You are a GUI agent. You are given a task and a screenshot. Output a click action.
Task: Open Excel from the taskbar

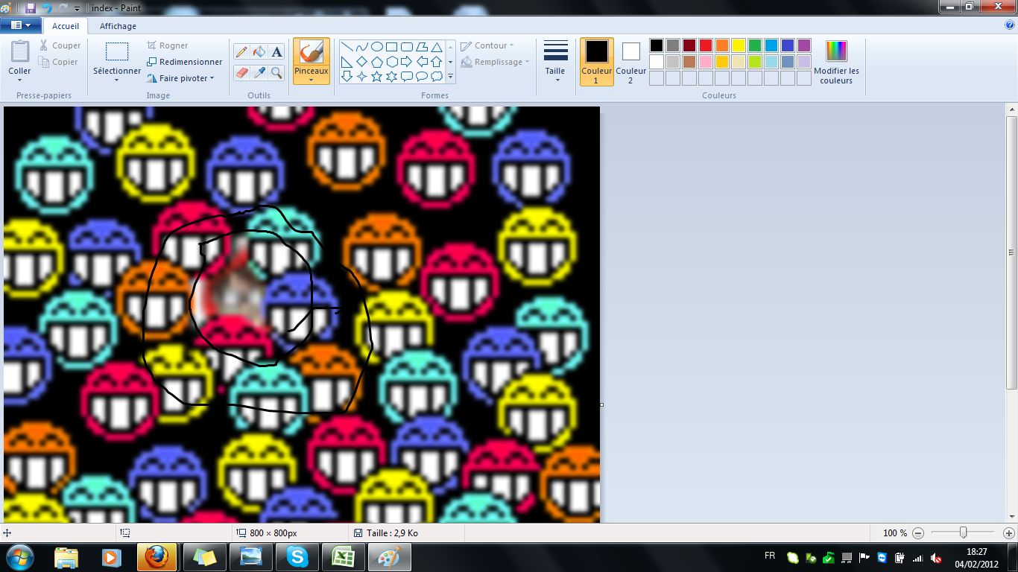coord(342,557)
